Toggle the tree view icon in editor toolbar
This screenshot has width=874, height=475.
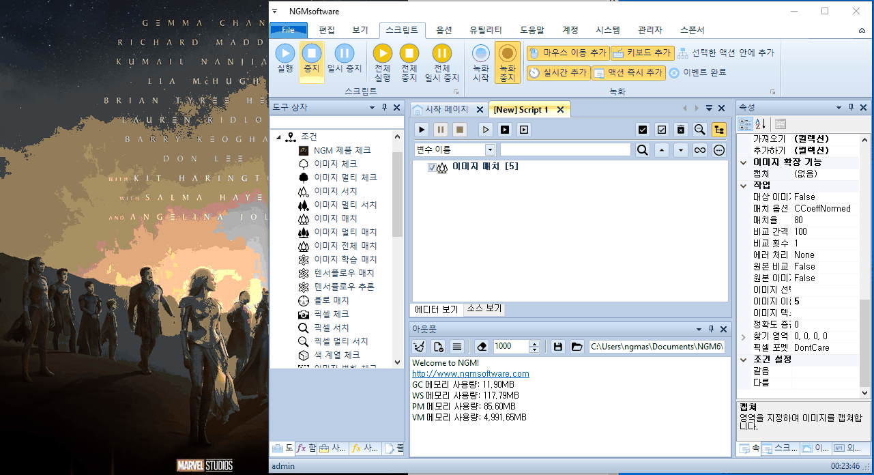(719, 130)
